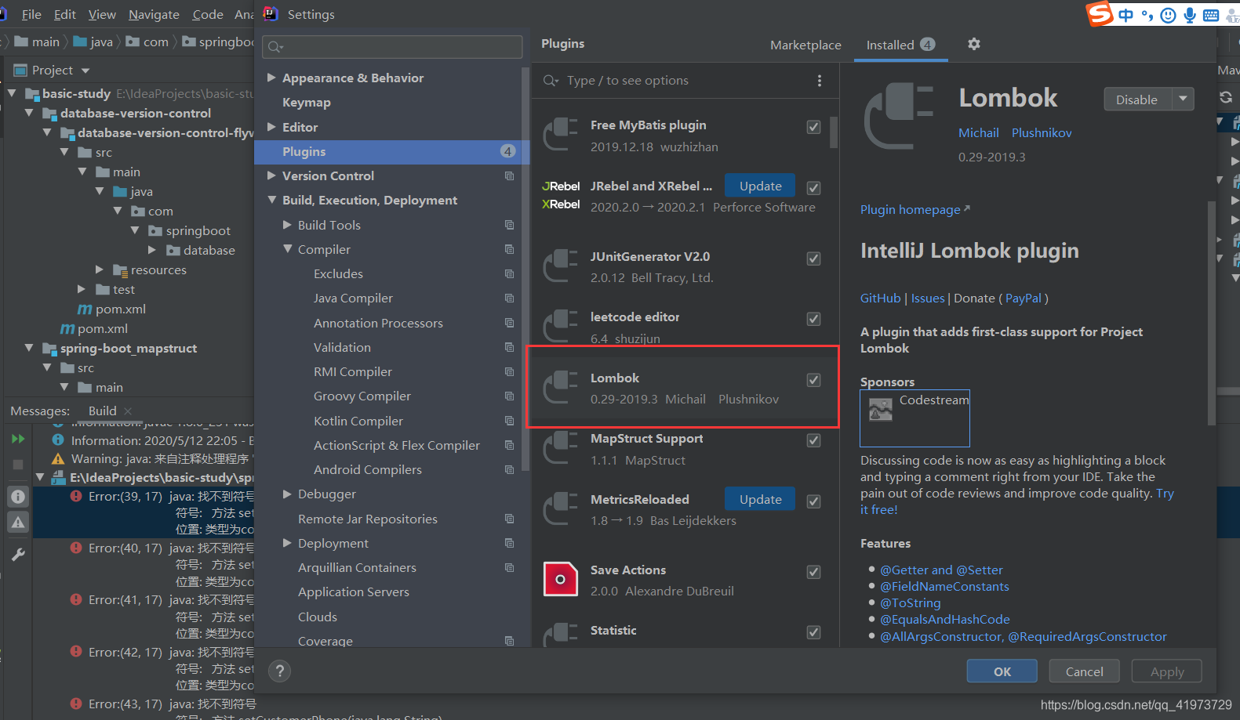This screenshot has height=720, width=1240.
Task: Toggle the leetcode editor plugin checkbox
Action: click(814, 319)
